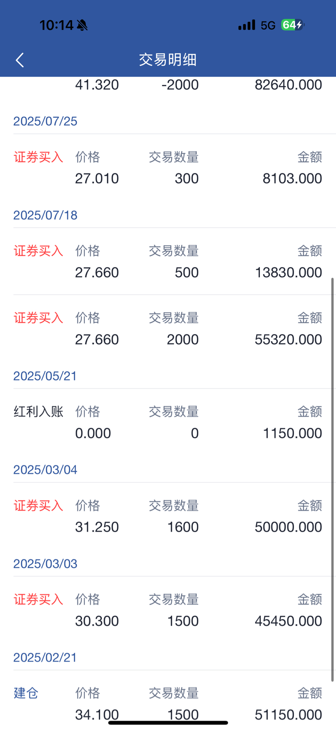
Task: Select the 证券买入 entry priced 30.300
Action: coord(168,610)
